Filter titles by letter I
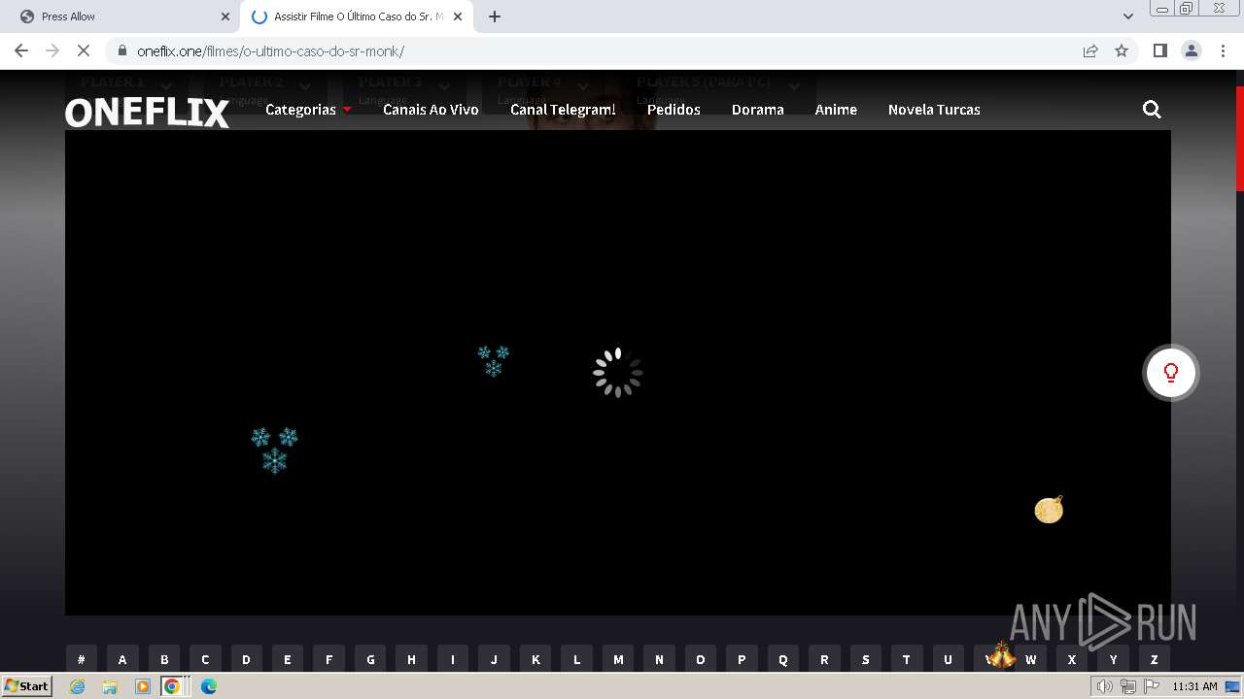Viewport: 1244px width, 699px height. tap(453, 659)
